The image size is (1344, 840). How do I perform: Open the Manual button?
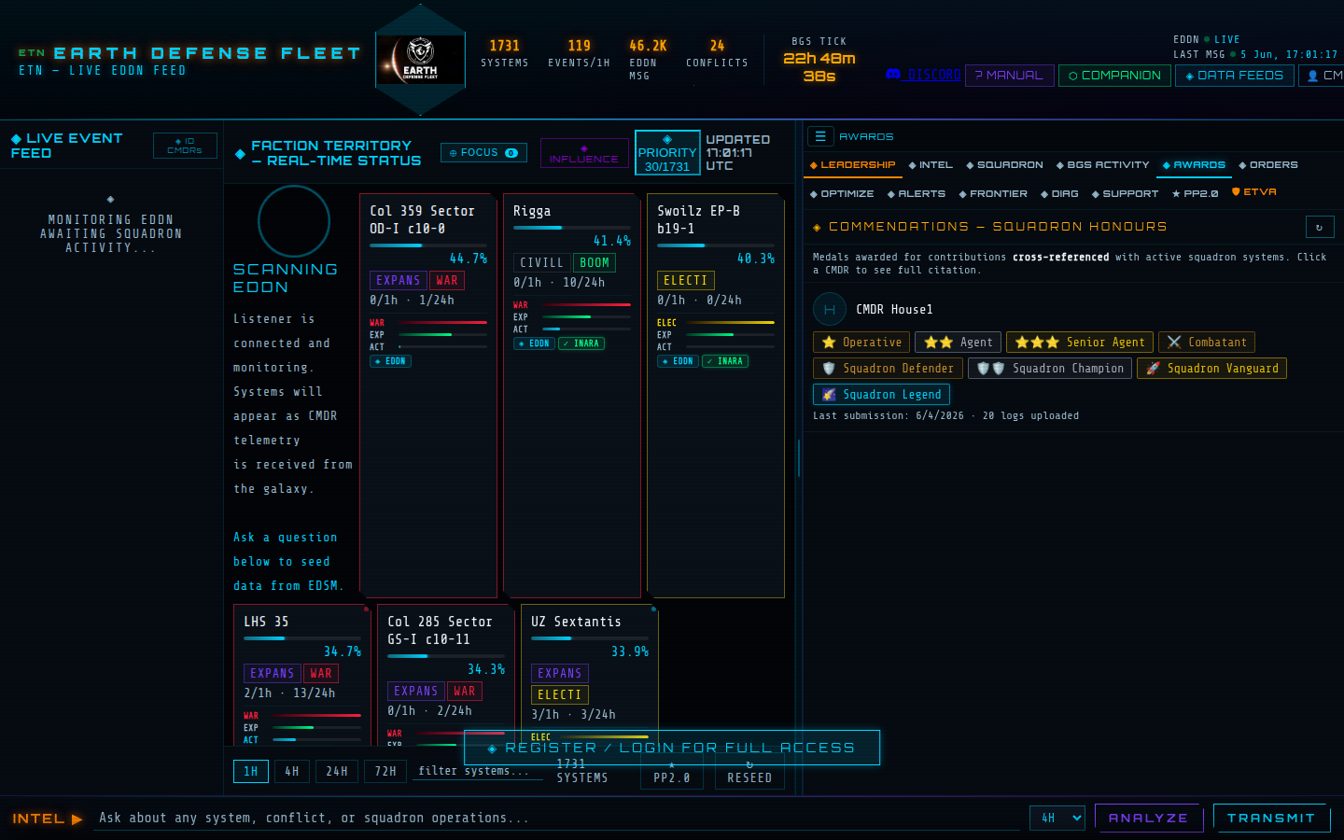[1010, 76]
